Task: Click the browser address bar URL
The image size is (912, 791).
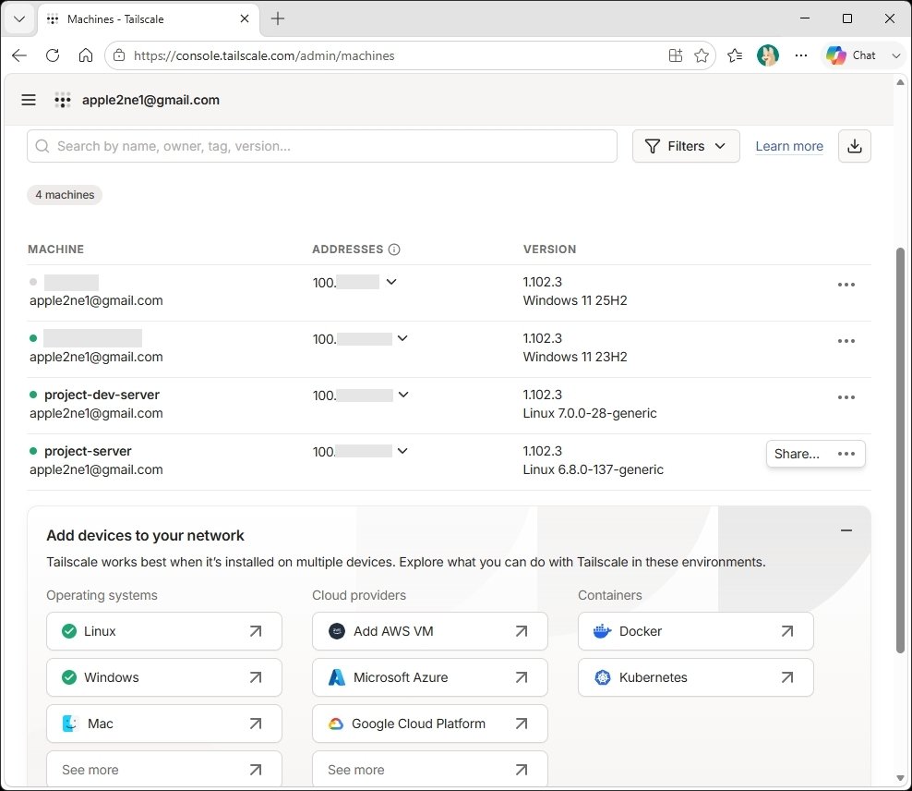Action: point(264,55)
